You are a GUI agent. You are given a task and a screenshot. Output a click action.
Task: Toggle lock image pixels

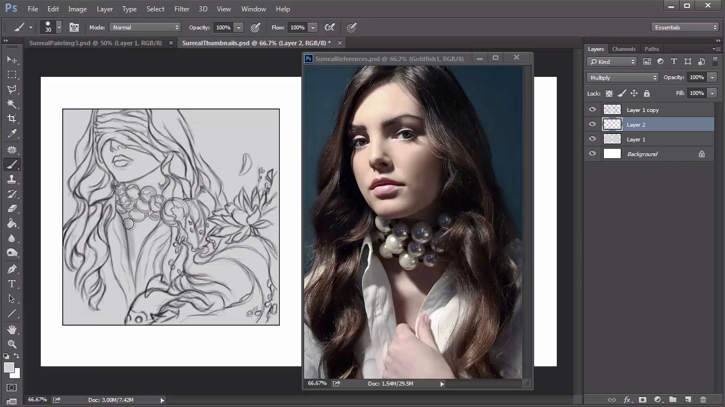click(x=621, y=93)
